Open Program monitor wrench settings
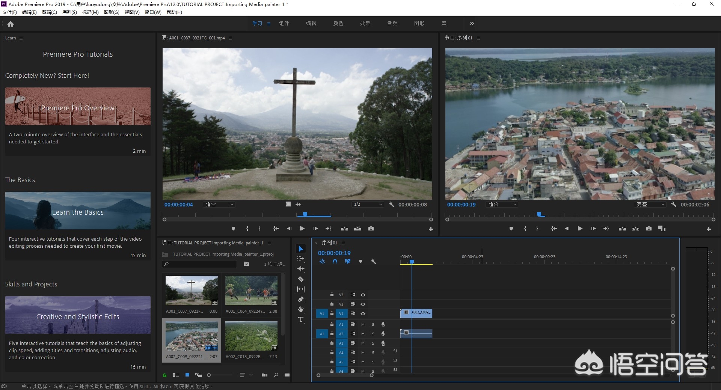The width and height of the screenshot is (721, 390). tap(674, 205)
